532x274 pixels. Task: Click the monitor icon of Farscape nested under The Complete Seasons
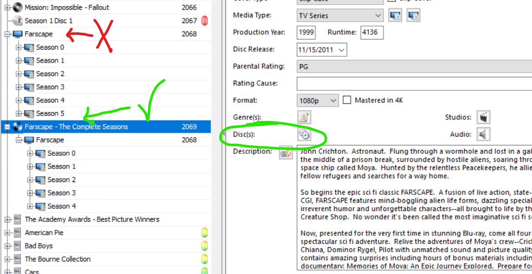tap(29, 140)
